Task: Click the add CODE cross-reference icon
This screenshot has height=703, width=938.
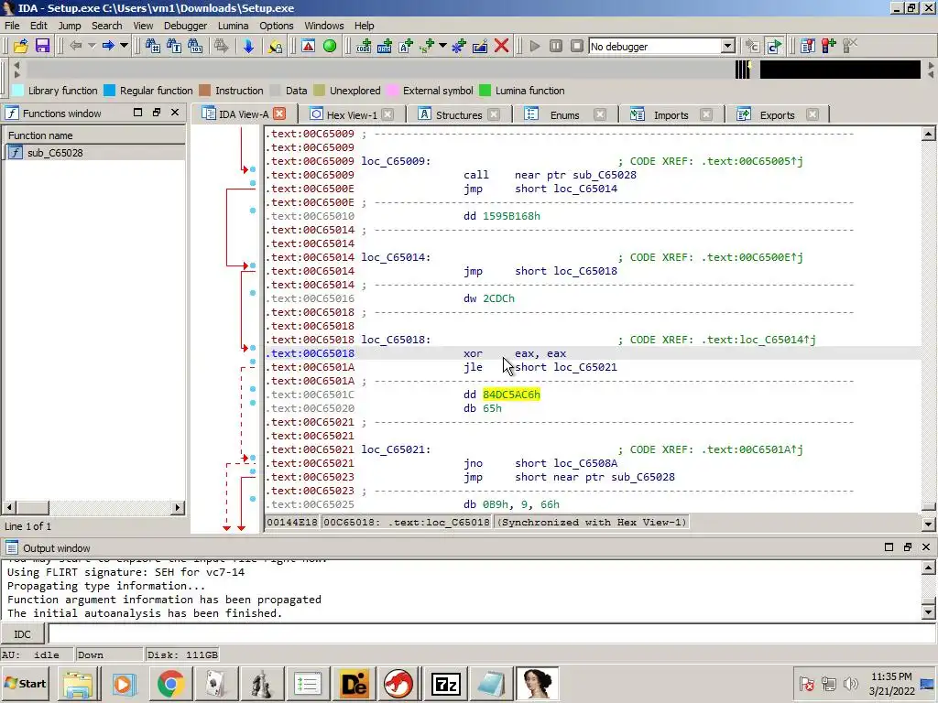Action: (364, 46)
